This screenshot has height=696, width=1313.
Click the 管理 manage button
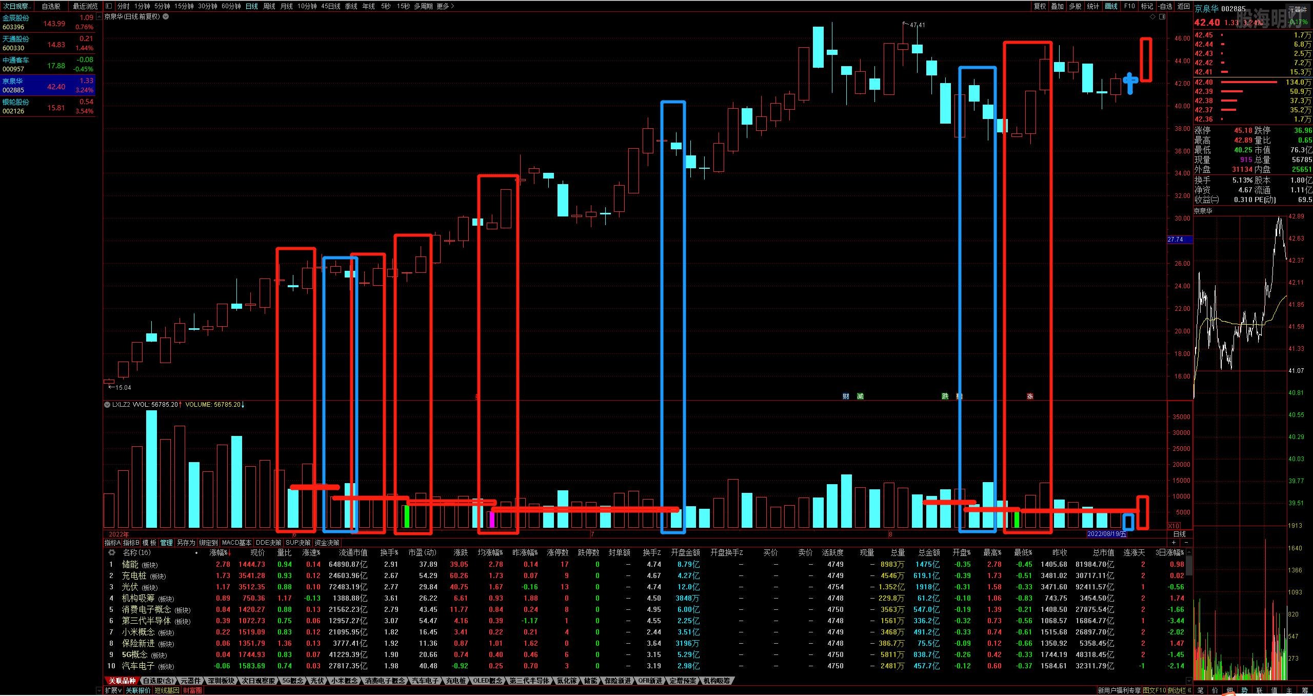point(167,543)
